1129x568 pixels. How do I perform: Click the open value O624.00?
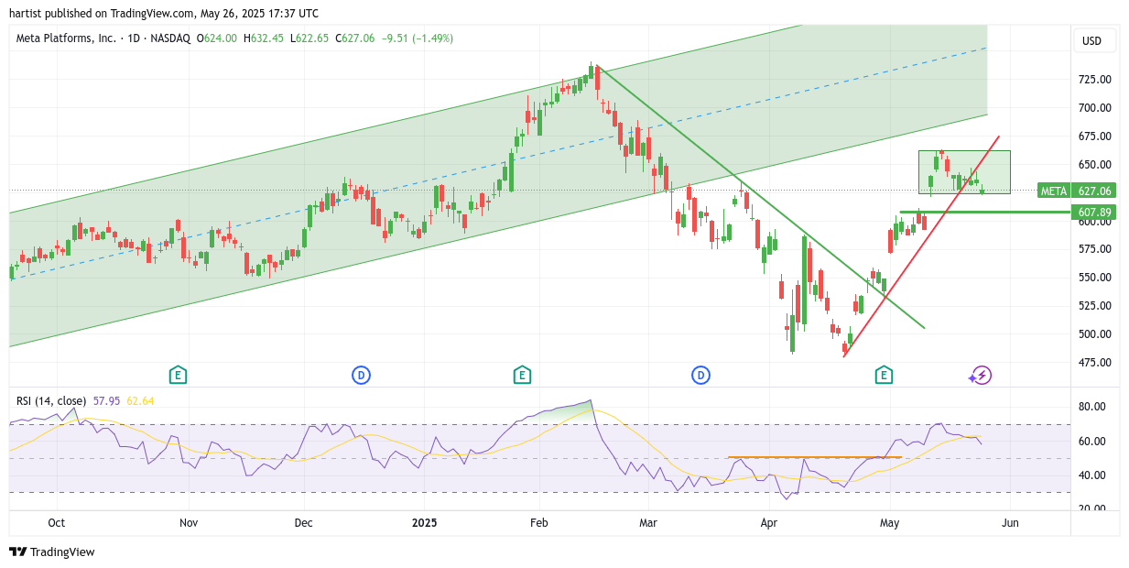coord(217,38)
